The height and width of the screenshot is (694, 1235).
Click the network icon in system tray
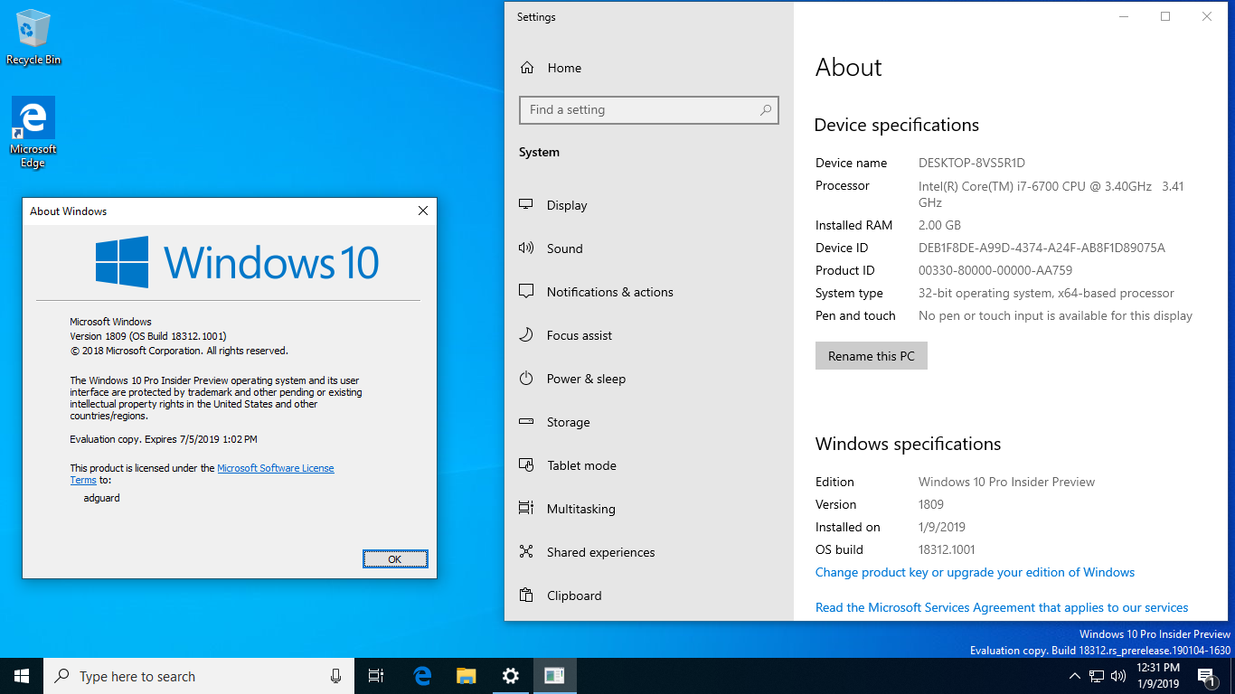coord(1097,676)
